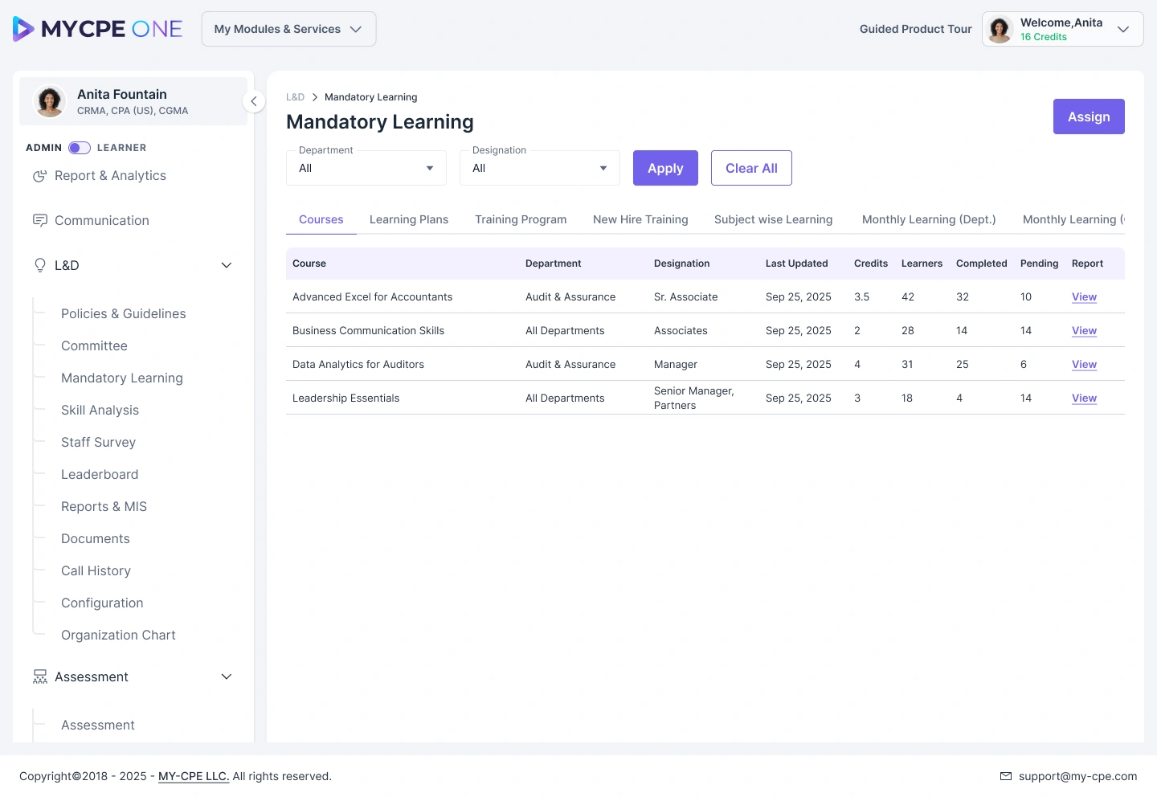
Task: Open Skill Analysis in sidebar
Action: 100,410
